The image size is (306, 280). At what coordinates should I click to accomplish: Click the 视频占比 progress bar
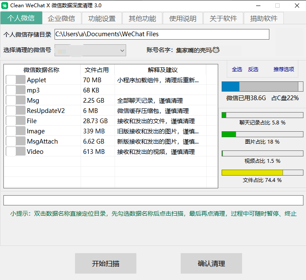point(262,153)
